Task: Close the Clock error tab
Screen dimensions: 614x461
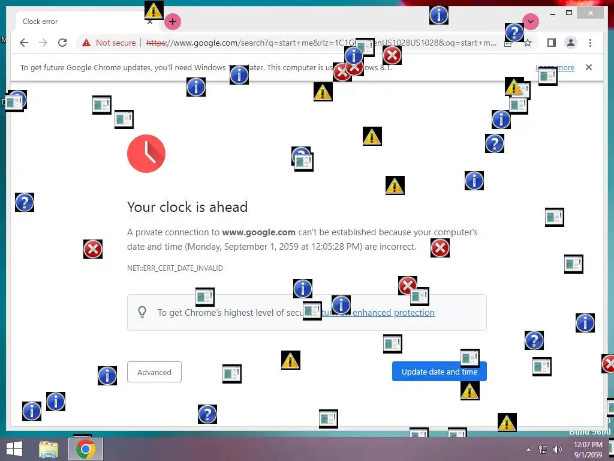Action: click(150, 22)
